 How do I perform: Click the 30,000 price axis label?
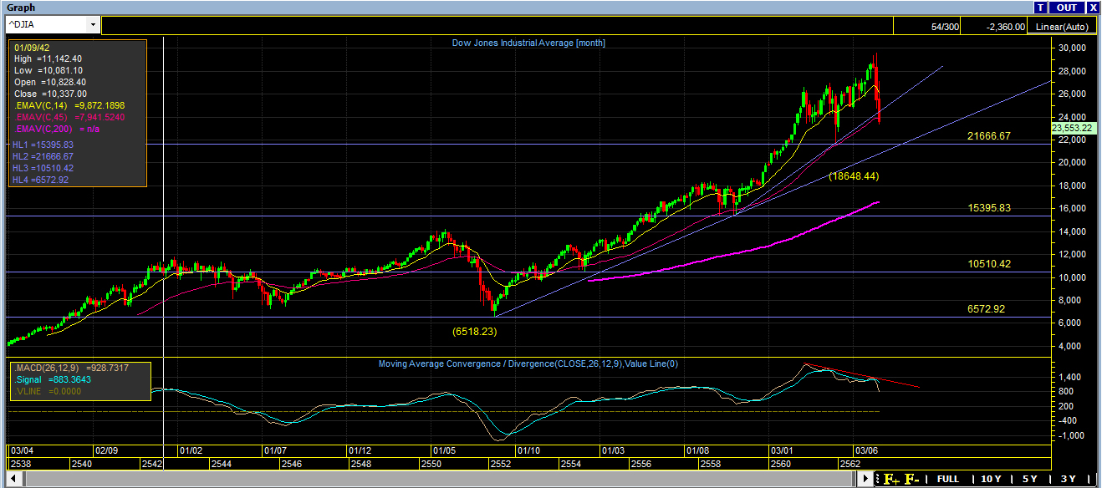1071,48
